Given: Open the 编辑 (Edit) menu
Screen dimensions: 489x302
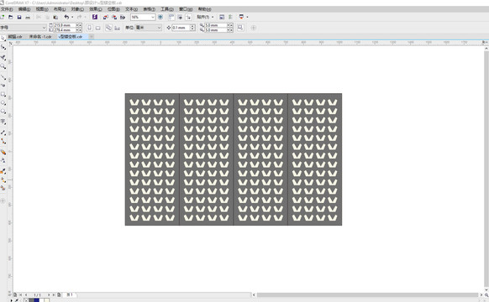Looking at the screenshot, I should pyautogui.click(x=24, y=9).
